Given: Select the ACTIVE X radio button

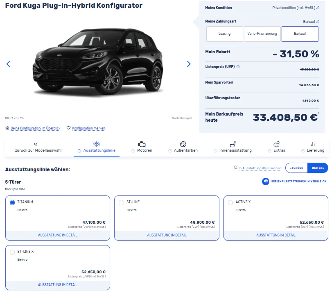Looking at the screenshot, I should pyautogui.click(x=230, y=202).
